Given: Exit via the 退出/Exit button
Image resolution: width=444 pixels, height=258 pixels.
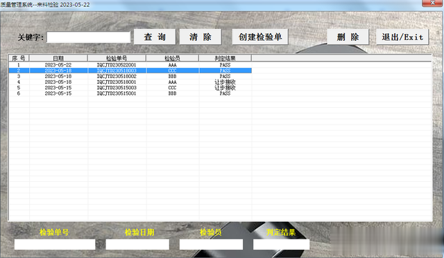Looking at the screenshot, I should (x=402, y=37).
